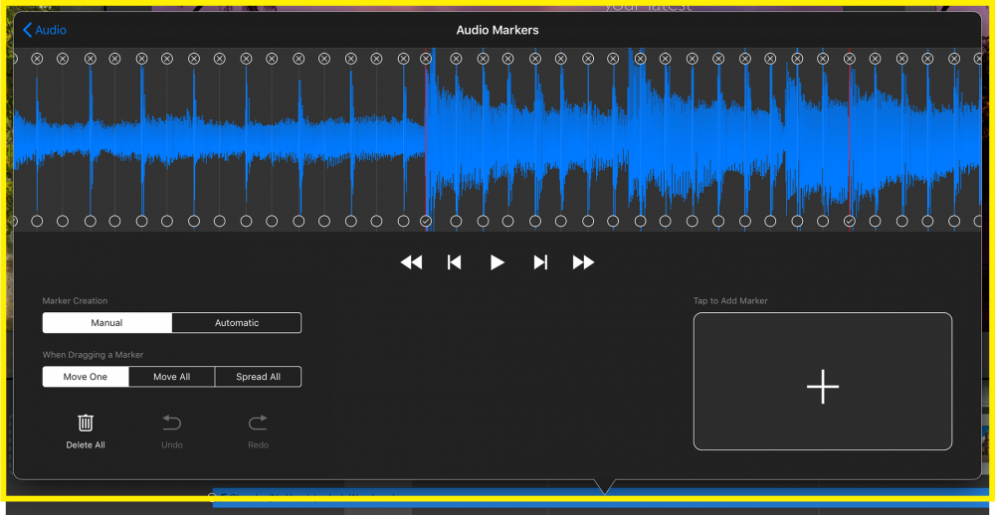The height and width of the screenshot is (515, 995).
Task: Click the Undo arrow icon
Action: [172, 424]
